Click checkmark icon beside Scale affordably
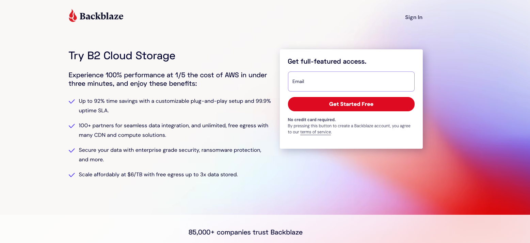The image size is (530, 243). [72, 175]
